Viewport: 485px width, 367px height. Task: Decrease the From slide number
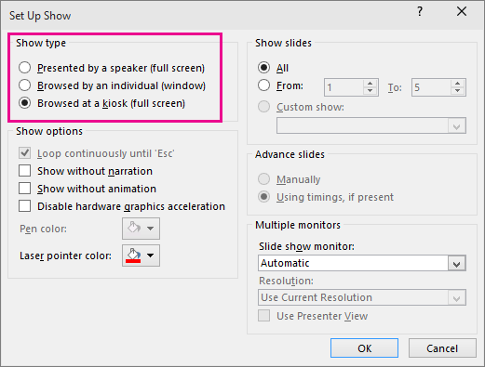[x=370, y=91]
